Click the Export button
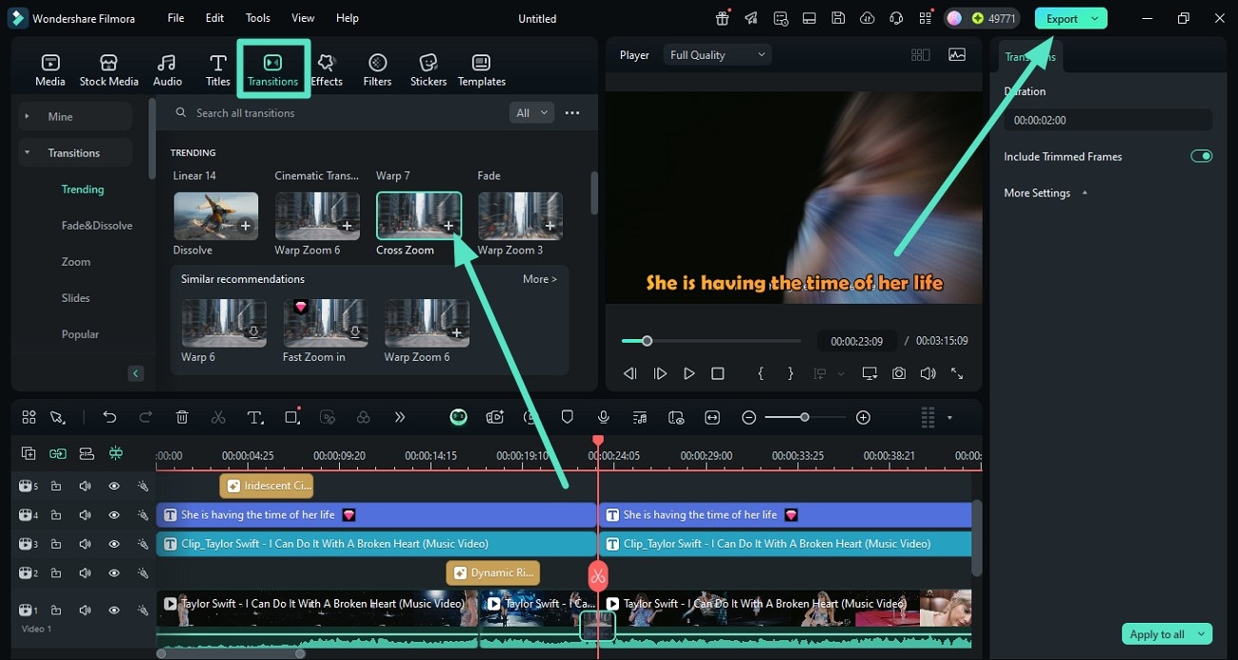Viewport: 1238px width, 660px height. pyautogui.click(x=1062, y=18)
